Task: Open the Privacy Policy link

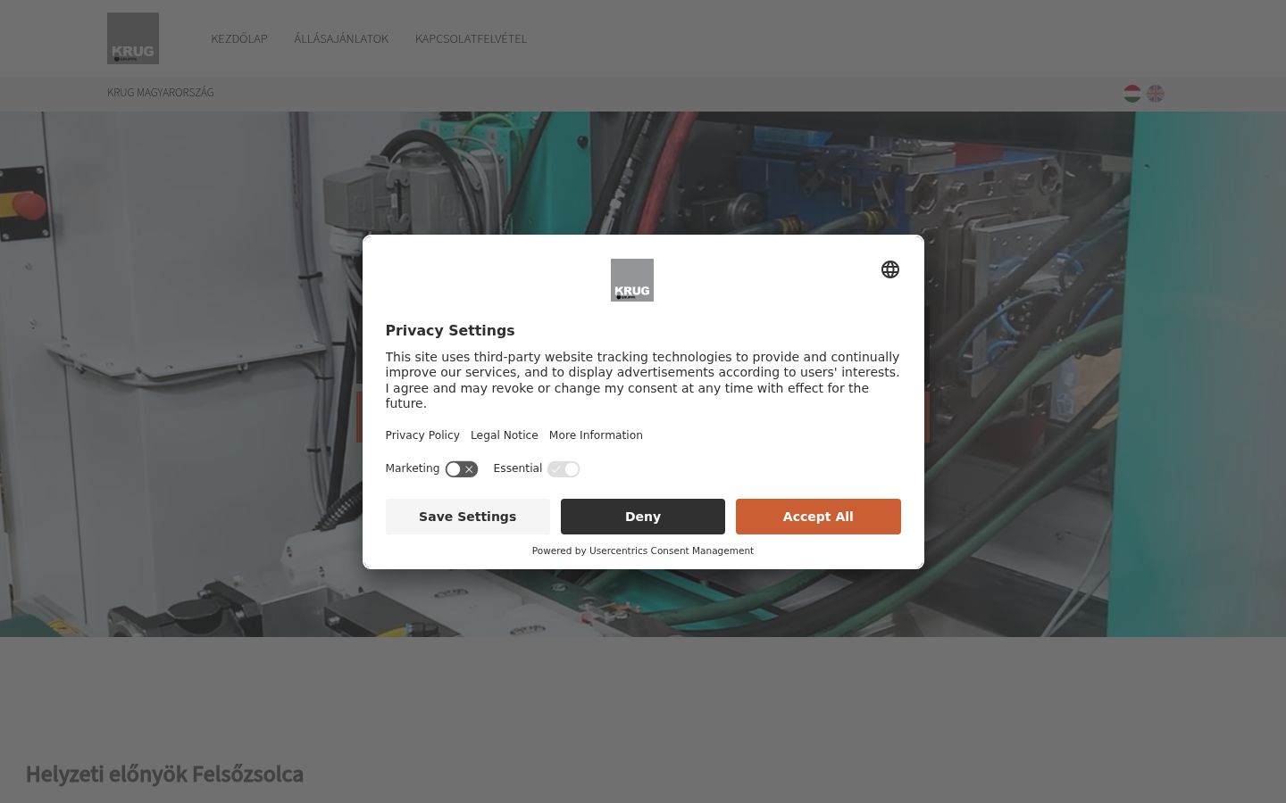Action: click(x=422, y=435)
